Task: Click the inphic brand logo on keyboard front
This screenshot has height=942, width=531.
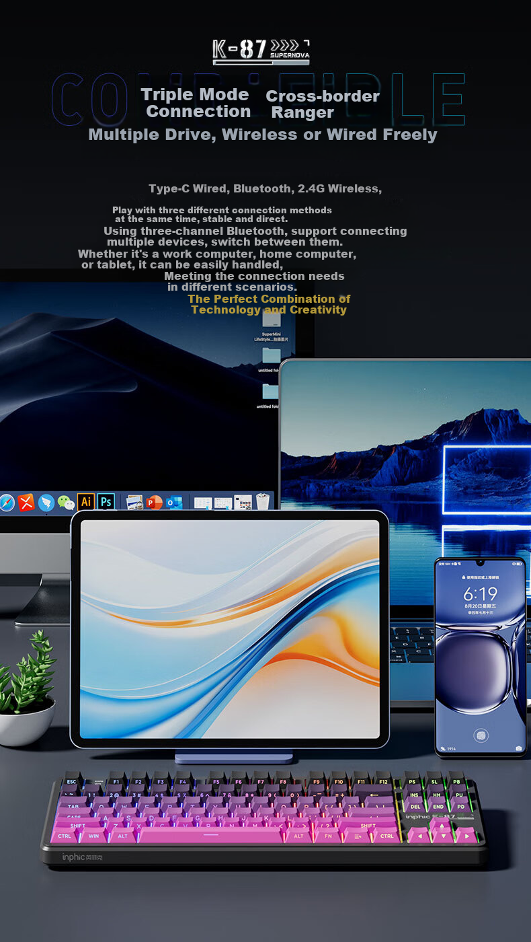Action: [x=82, y=857]
